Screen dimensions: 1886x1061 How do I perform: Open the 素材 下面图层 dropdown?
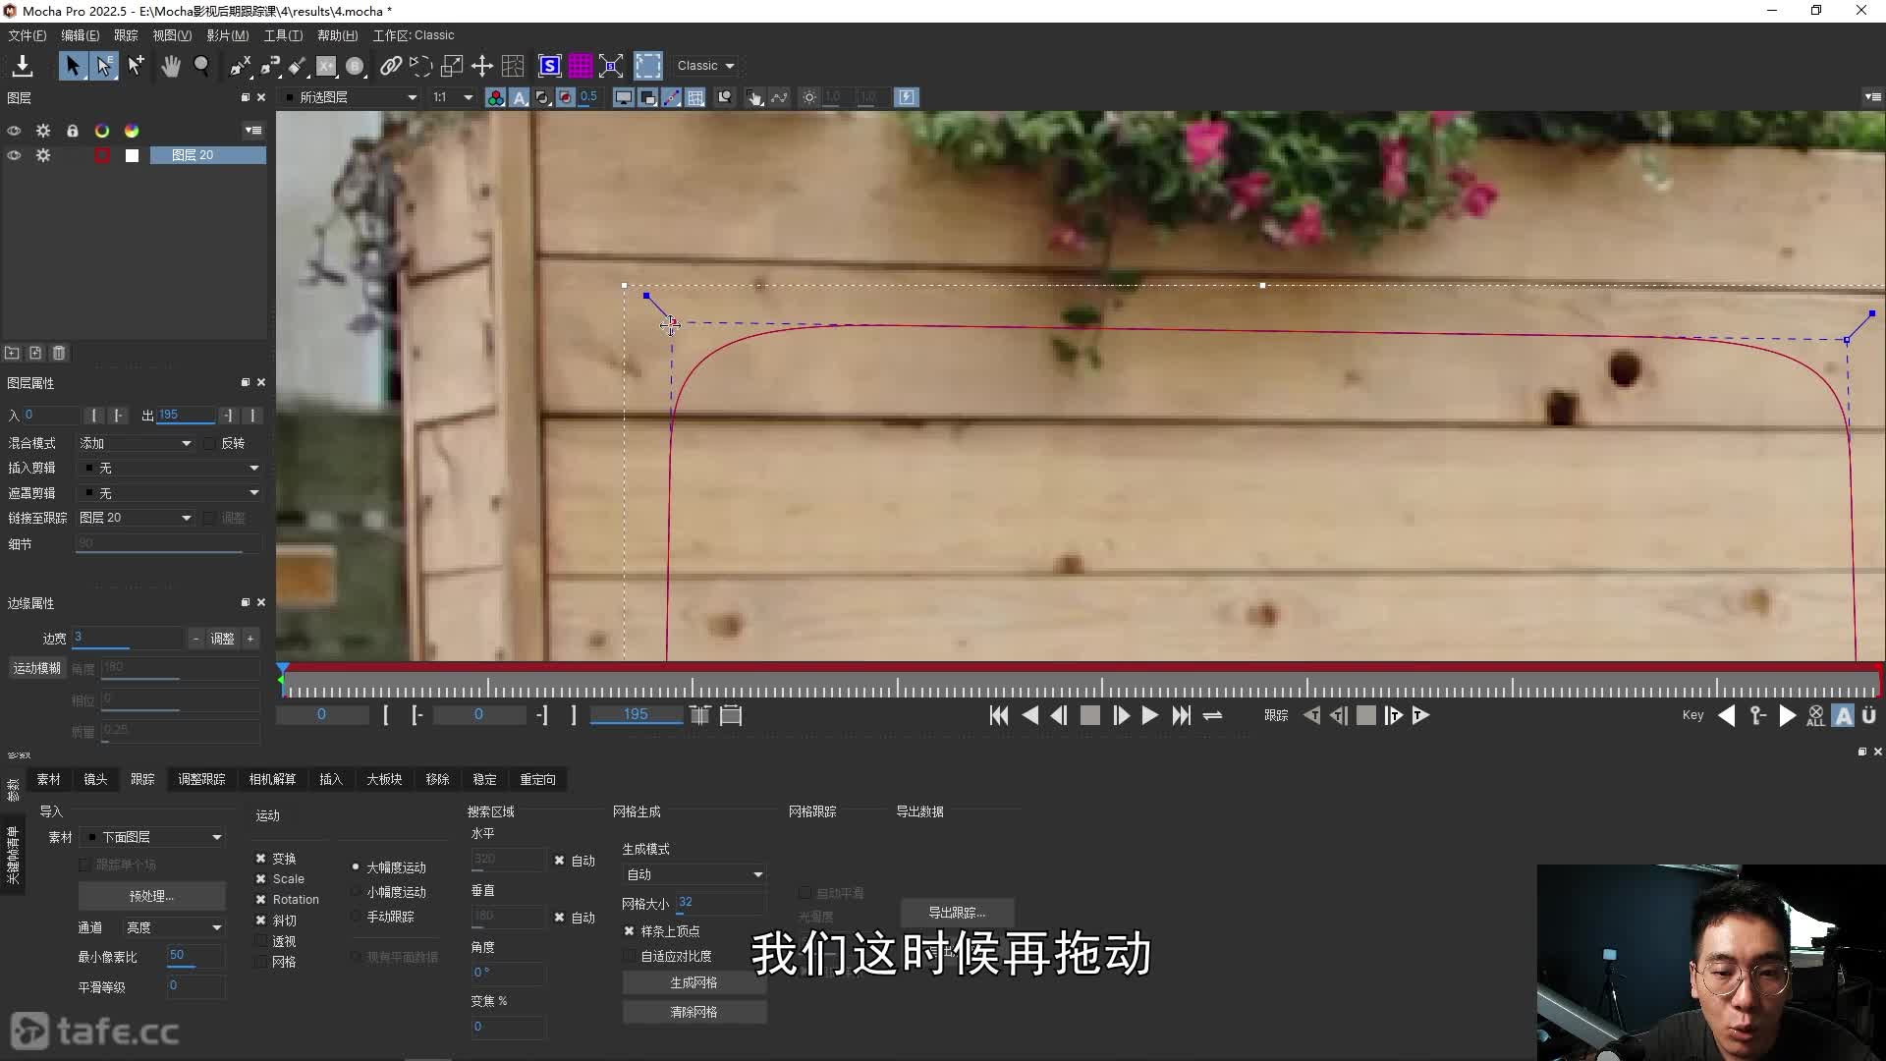[x=153, y=837]
